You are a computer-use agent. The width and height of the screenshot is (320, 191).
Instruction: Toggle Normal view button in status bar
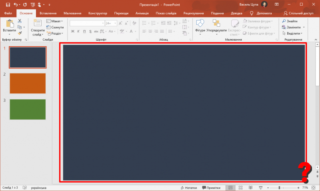230,187
